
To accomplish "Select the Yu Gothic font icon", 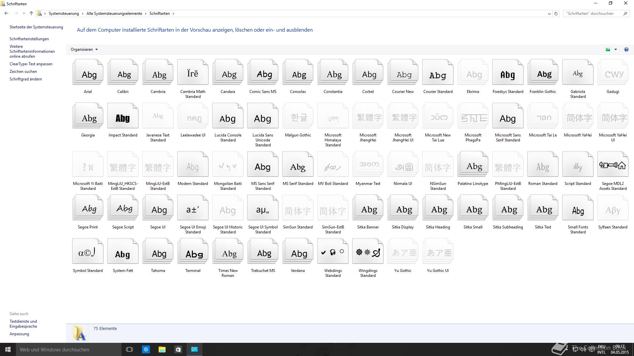I will click(x=403, y=251).
